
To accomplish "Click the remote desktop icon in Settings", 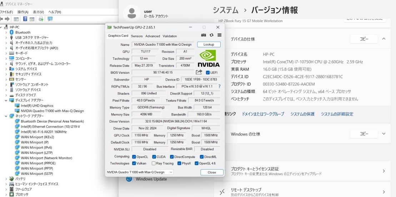I will [x=222, y=192].
